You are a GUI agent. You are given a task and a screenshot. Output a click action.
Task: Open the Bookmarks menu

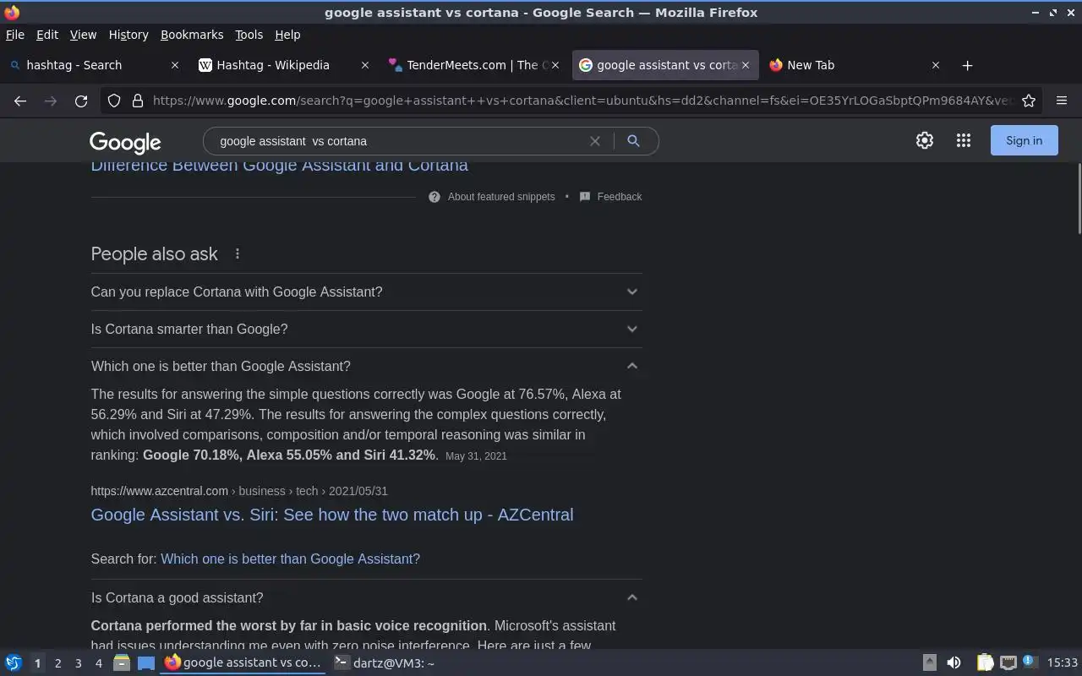pyautogui.click(x=192, y=35)
